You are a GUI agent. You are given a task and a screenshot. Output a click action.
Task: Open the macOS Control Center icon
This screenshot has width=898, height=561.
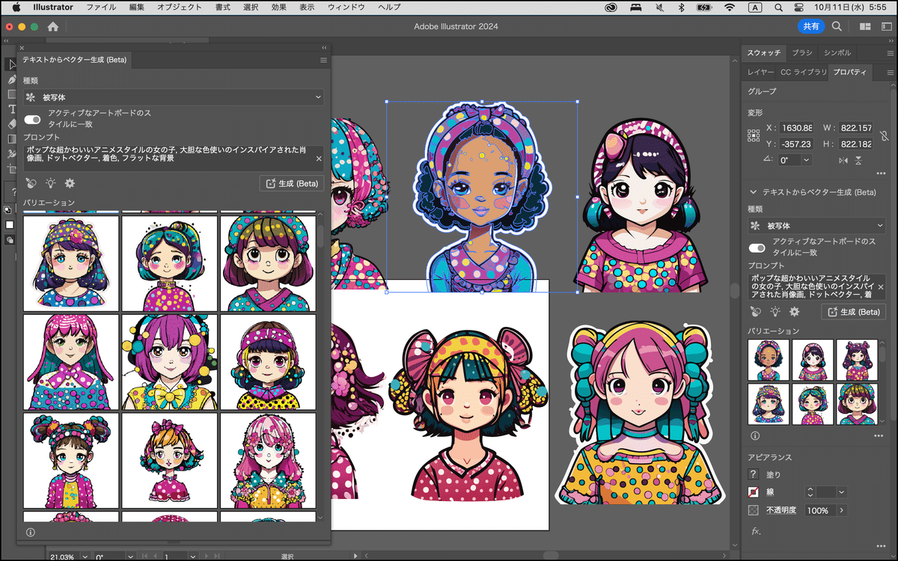click(798, 7)
